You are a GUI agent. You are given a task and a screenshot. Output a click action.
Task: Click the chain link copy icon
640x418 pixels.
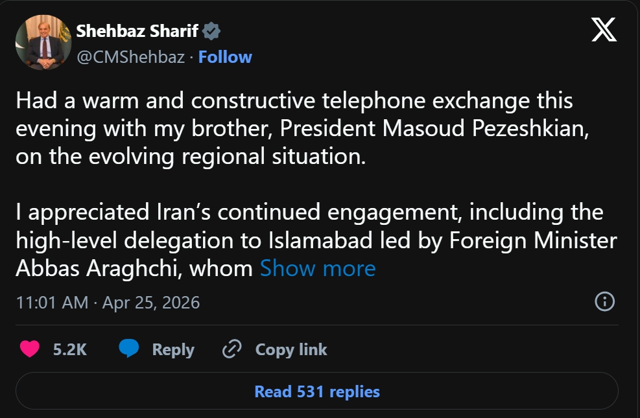coord(231,349)
